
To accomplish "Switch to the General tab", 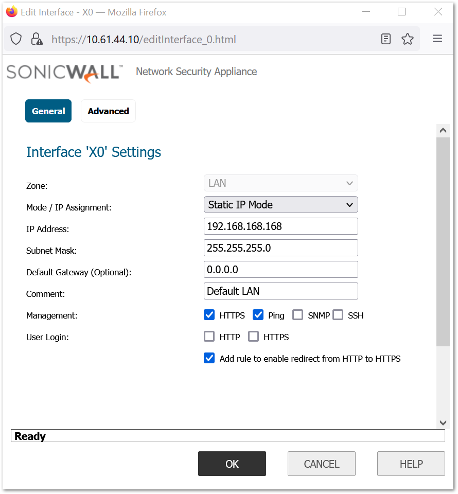I will click(48, 111).
